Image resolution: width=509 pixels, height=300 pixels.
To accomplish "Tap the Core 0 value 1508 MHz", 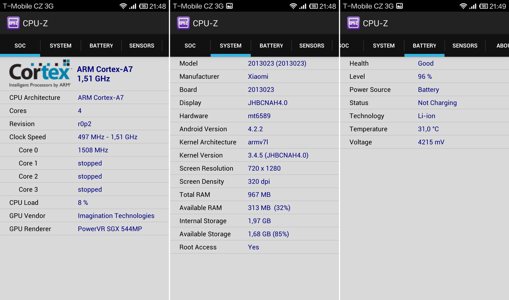I will (93, 150).
